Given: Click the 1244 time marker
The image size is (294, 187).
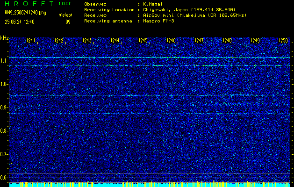Looking at the screenshot, I should (115, 41).
